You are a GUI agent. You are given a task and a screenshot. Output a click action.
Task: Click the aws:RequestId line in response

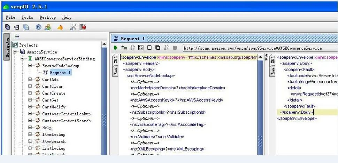(314, 94)
